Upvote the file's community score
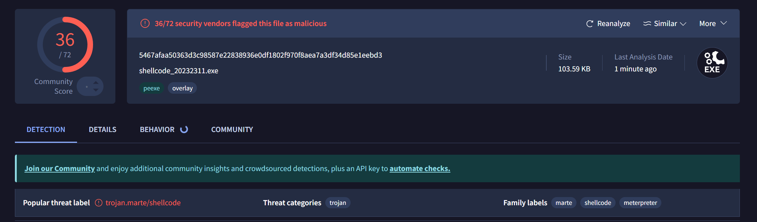 click(96, 83)
